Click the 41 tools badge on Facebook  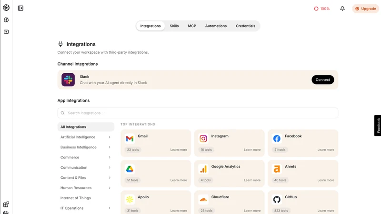pyautogui.click(x=280, y=150)
